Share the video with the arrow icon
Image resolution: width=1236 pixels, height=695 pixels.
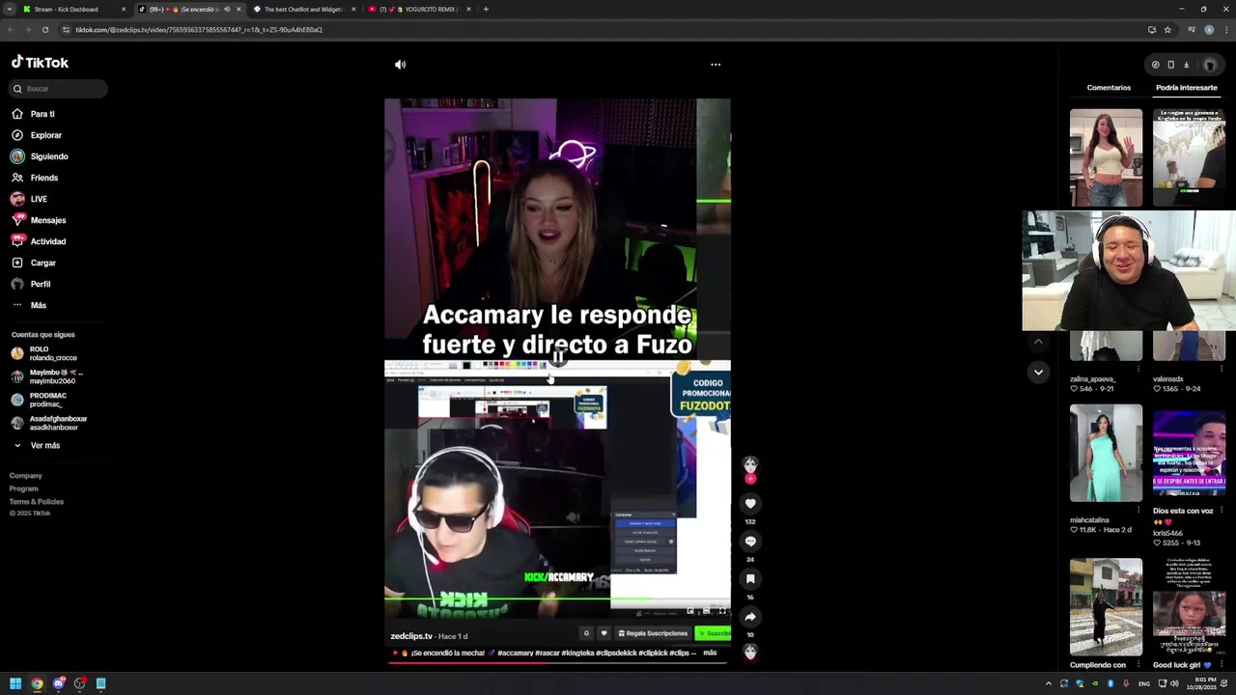750,617
